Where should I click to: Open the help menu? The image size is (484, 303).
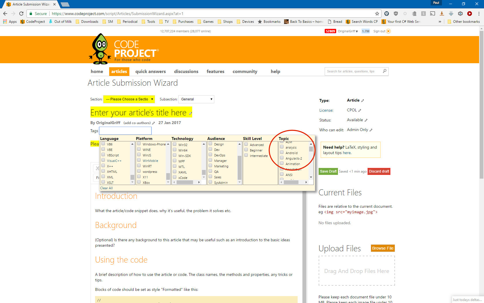[275, 72]
